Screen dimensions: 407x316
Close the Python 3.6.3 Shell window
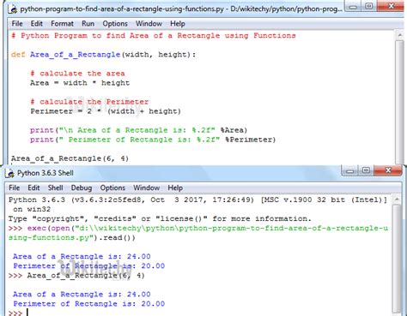[388, 170]
